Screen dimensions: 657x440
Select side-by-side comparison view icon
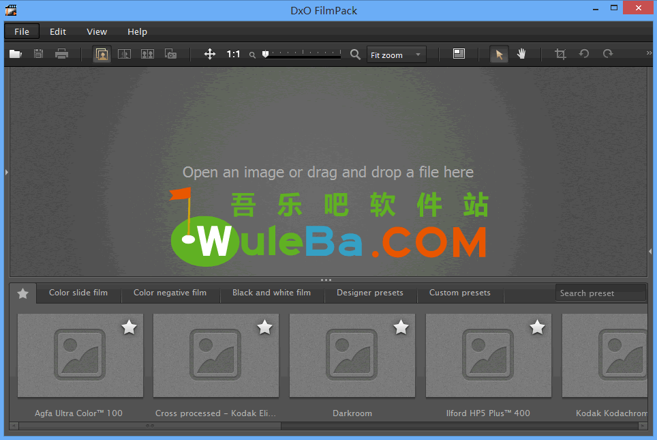pyautogui.click(x=147, y=54)
